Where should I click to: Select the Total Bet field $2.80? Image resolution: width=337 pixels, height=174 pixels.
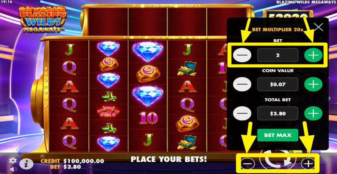click(278, 113)
